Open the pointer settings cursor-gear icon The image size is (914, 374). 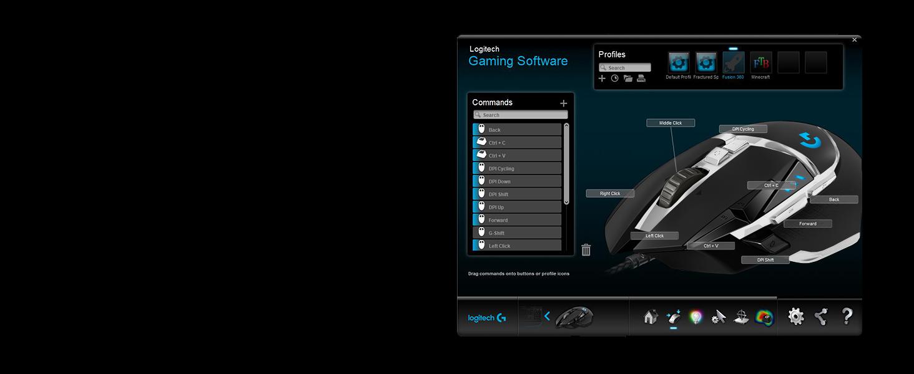pos(719,317)
